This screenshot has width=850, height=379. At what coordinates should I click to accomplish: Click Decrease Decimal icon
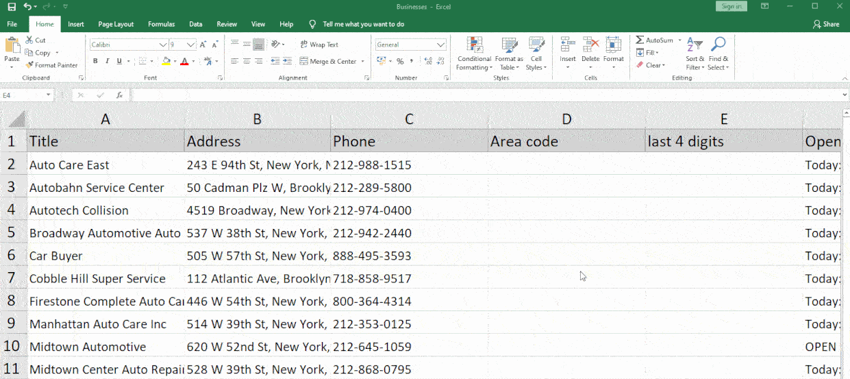click(440, 61)
